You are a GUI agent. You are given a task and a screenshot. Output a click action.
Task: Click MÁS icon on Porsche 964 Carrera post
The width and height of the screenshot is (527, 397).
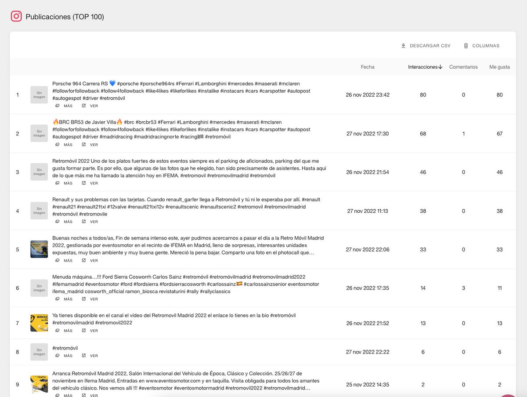[x=57, y=106]
